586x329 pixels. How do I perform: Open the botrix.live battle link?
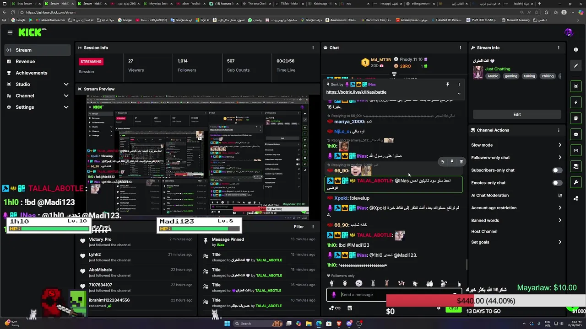[356, 92]
